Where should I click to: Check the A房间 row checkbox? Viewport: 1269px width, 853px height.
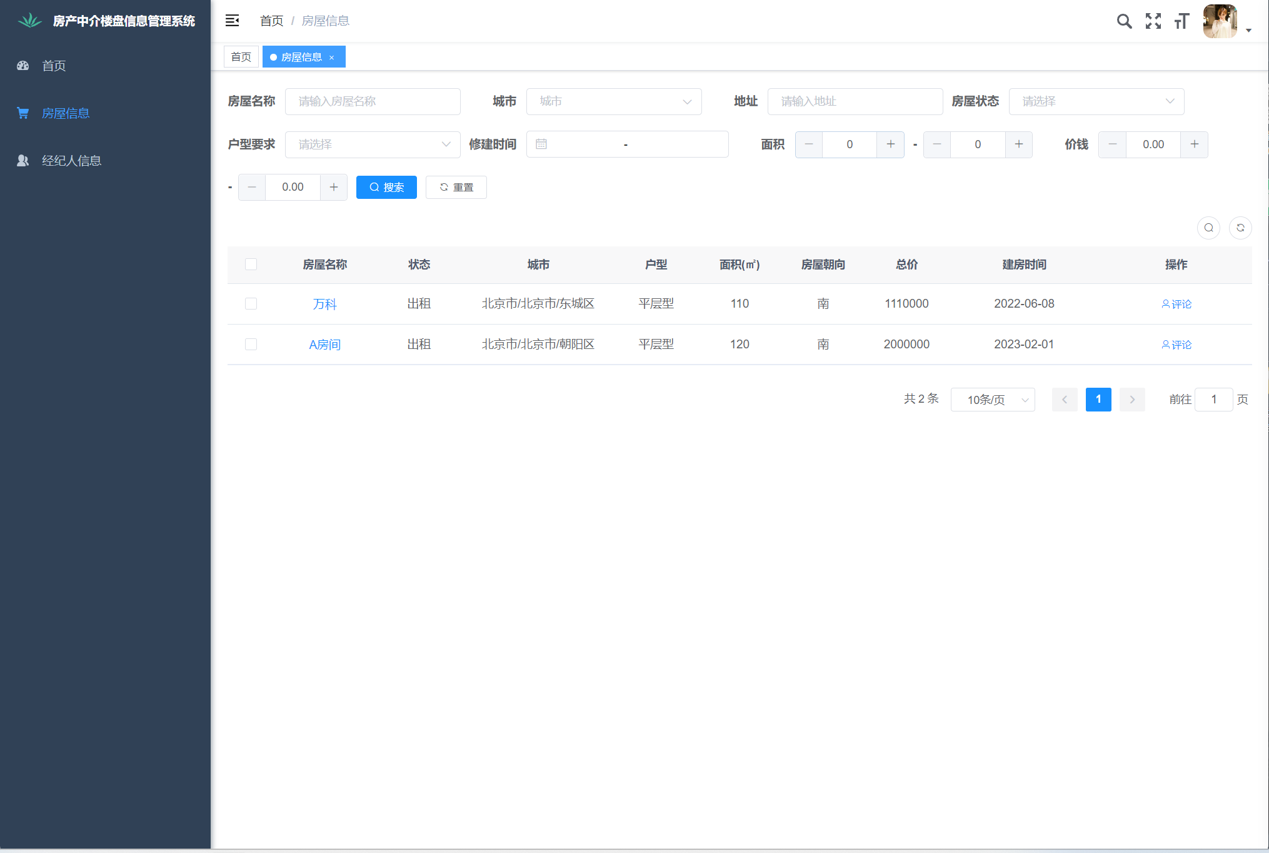251,345
